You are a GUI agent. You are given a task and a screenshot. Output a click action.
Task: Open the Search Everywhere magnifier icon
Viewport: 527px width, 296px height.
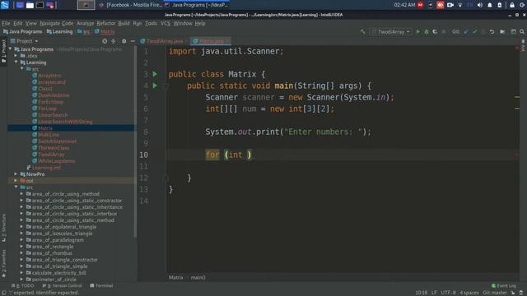coord(522,31)
